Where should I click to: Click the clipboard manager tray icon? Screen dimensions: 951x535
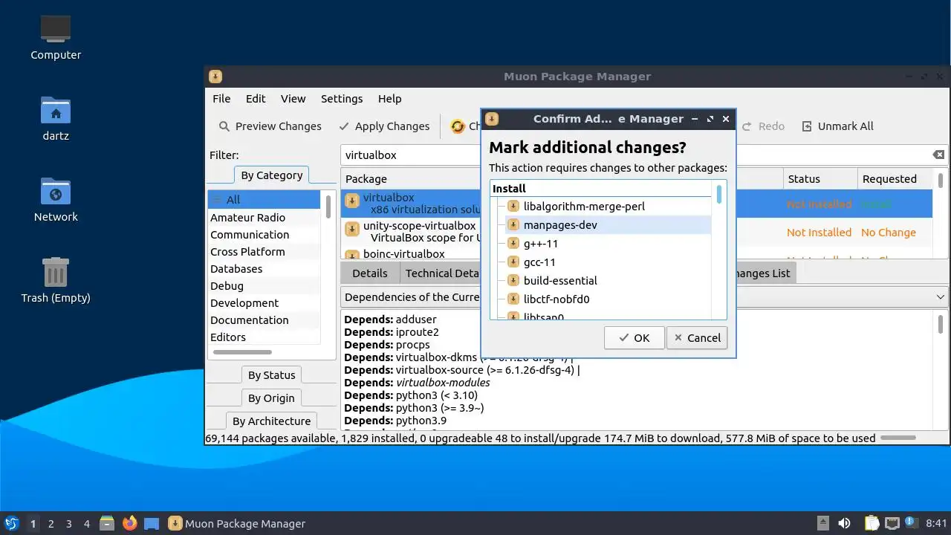[872, 523]
